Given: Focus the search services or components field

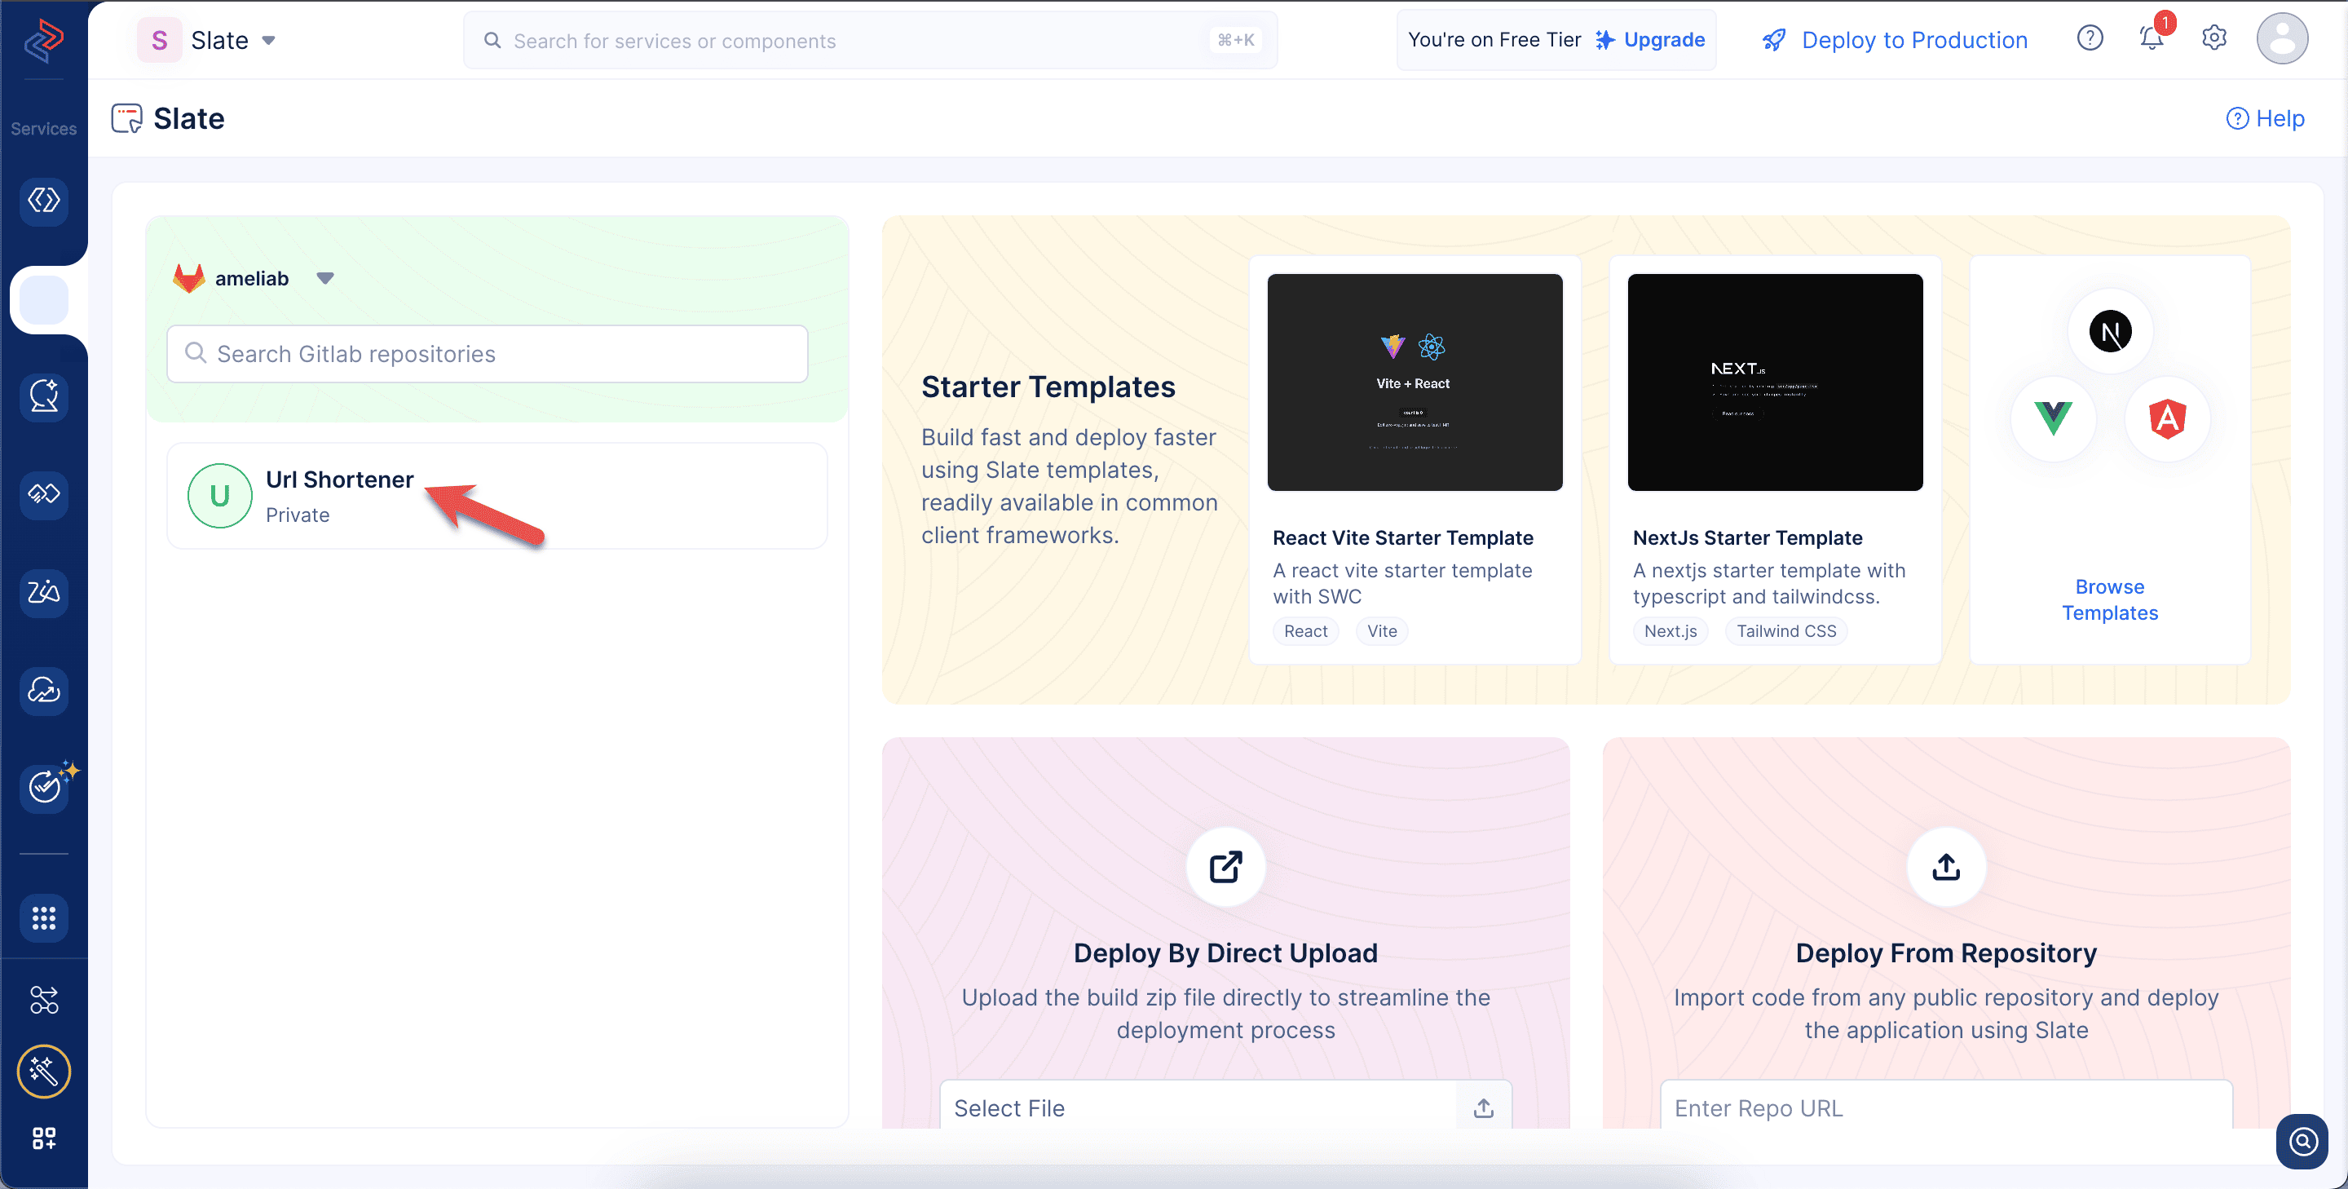Looking at the screenshot, I should [x=871, y=40].
